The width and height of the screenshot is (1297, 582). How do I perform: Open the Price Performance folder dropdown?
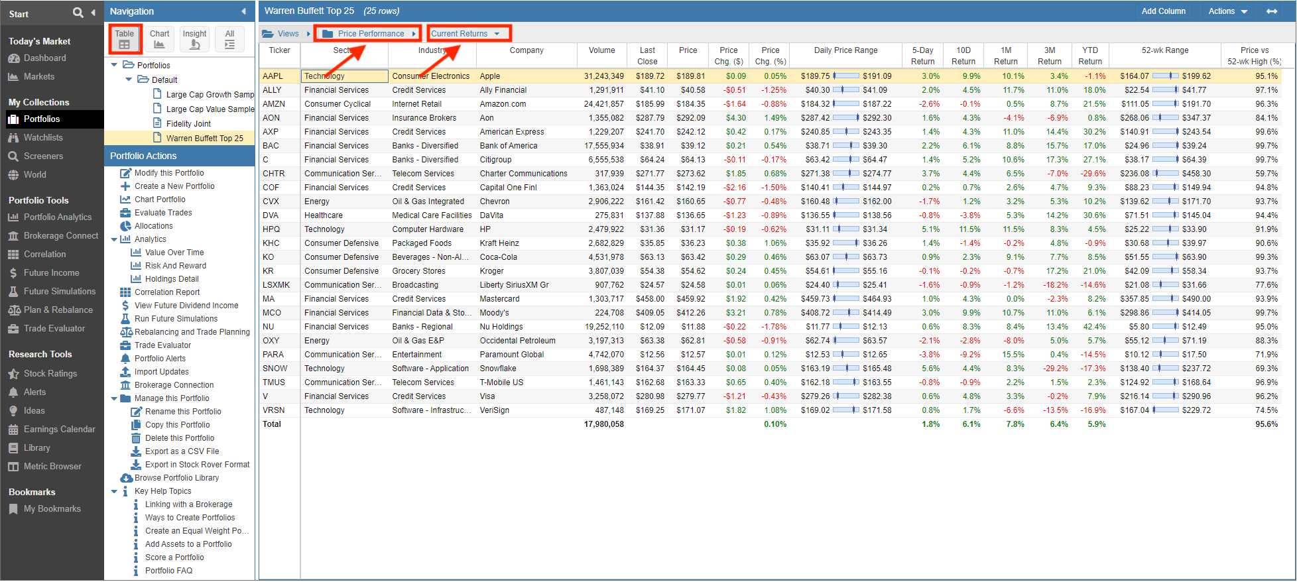(368, 34)
